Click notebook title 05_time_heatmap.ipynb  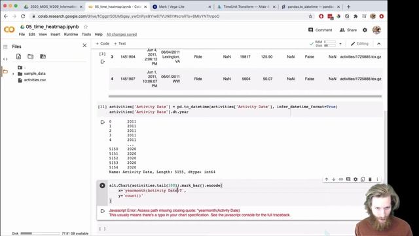tap(52, 27)
